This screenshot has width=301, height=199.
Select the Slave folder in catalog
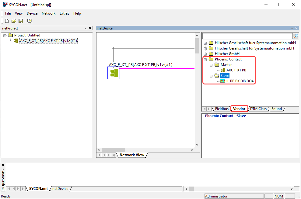pos(225,76)
